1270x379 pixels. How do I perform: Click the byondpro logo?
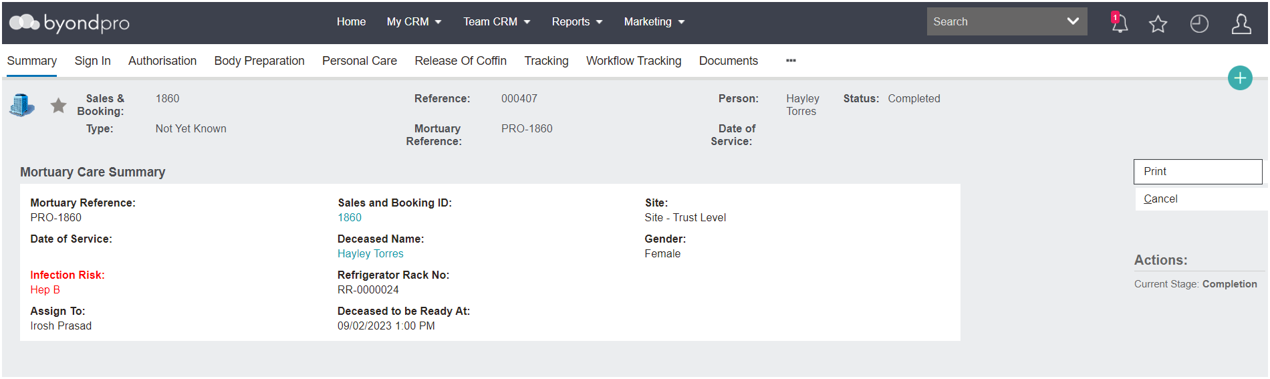coord(70,23)
